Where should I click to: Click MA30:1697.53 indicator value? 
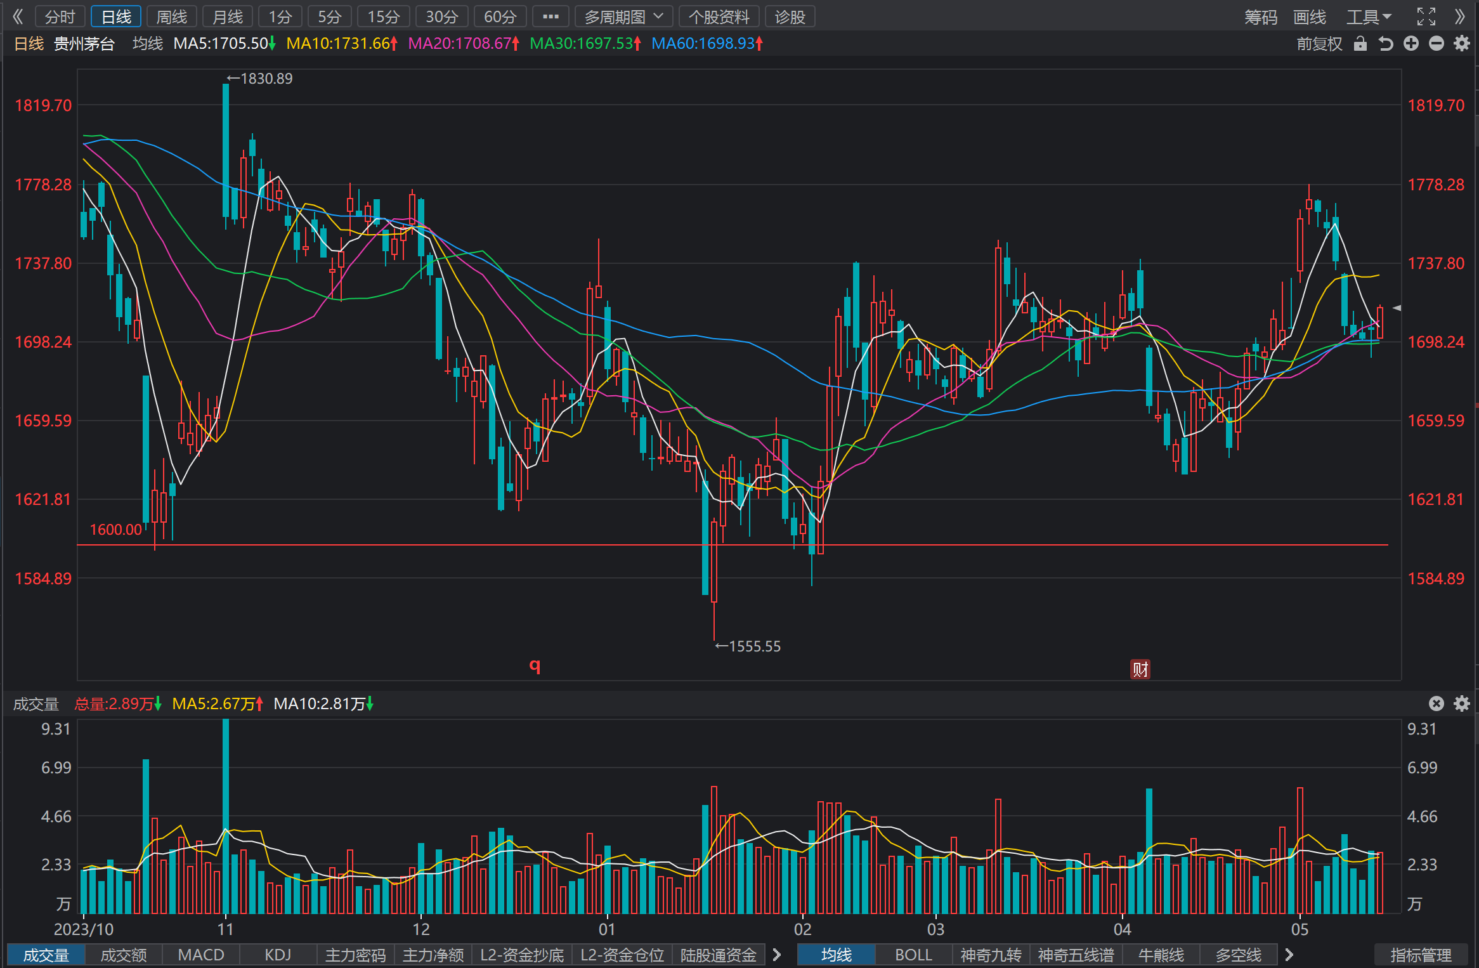(585, 43)
